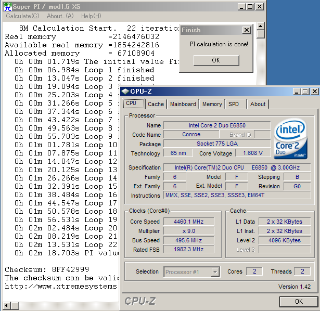320x311 pixels.
Task: Click the 'Loop 1 finished' line in Super PI
Action: (x=84, y=70)
